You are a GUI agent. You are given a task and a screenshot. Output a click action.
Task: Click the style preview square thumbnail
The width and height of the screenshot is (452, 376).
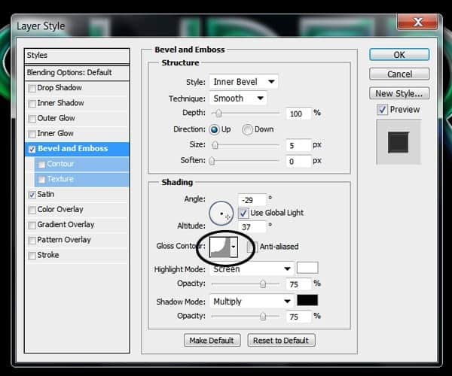pos(399,142)
